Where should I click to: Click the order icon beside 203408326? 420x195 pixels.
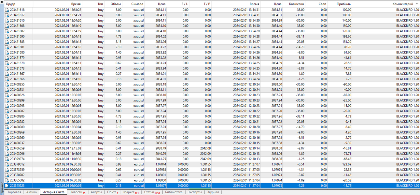7,95
